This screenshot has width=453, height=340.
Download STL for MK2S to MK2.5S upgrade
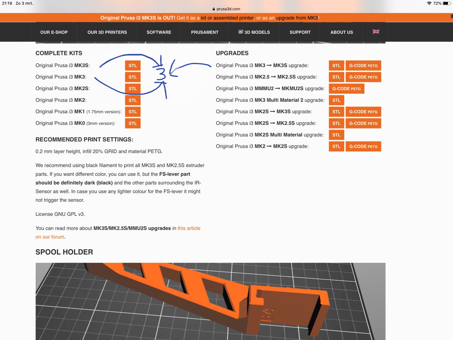click(336, 123)
